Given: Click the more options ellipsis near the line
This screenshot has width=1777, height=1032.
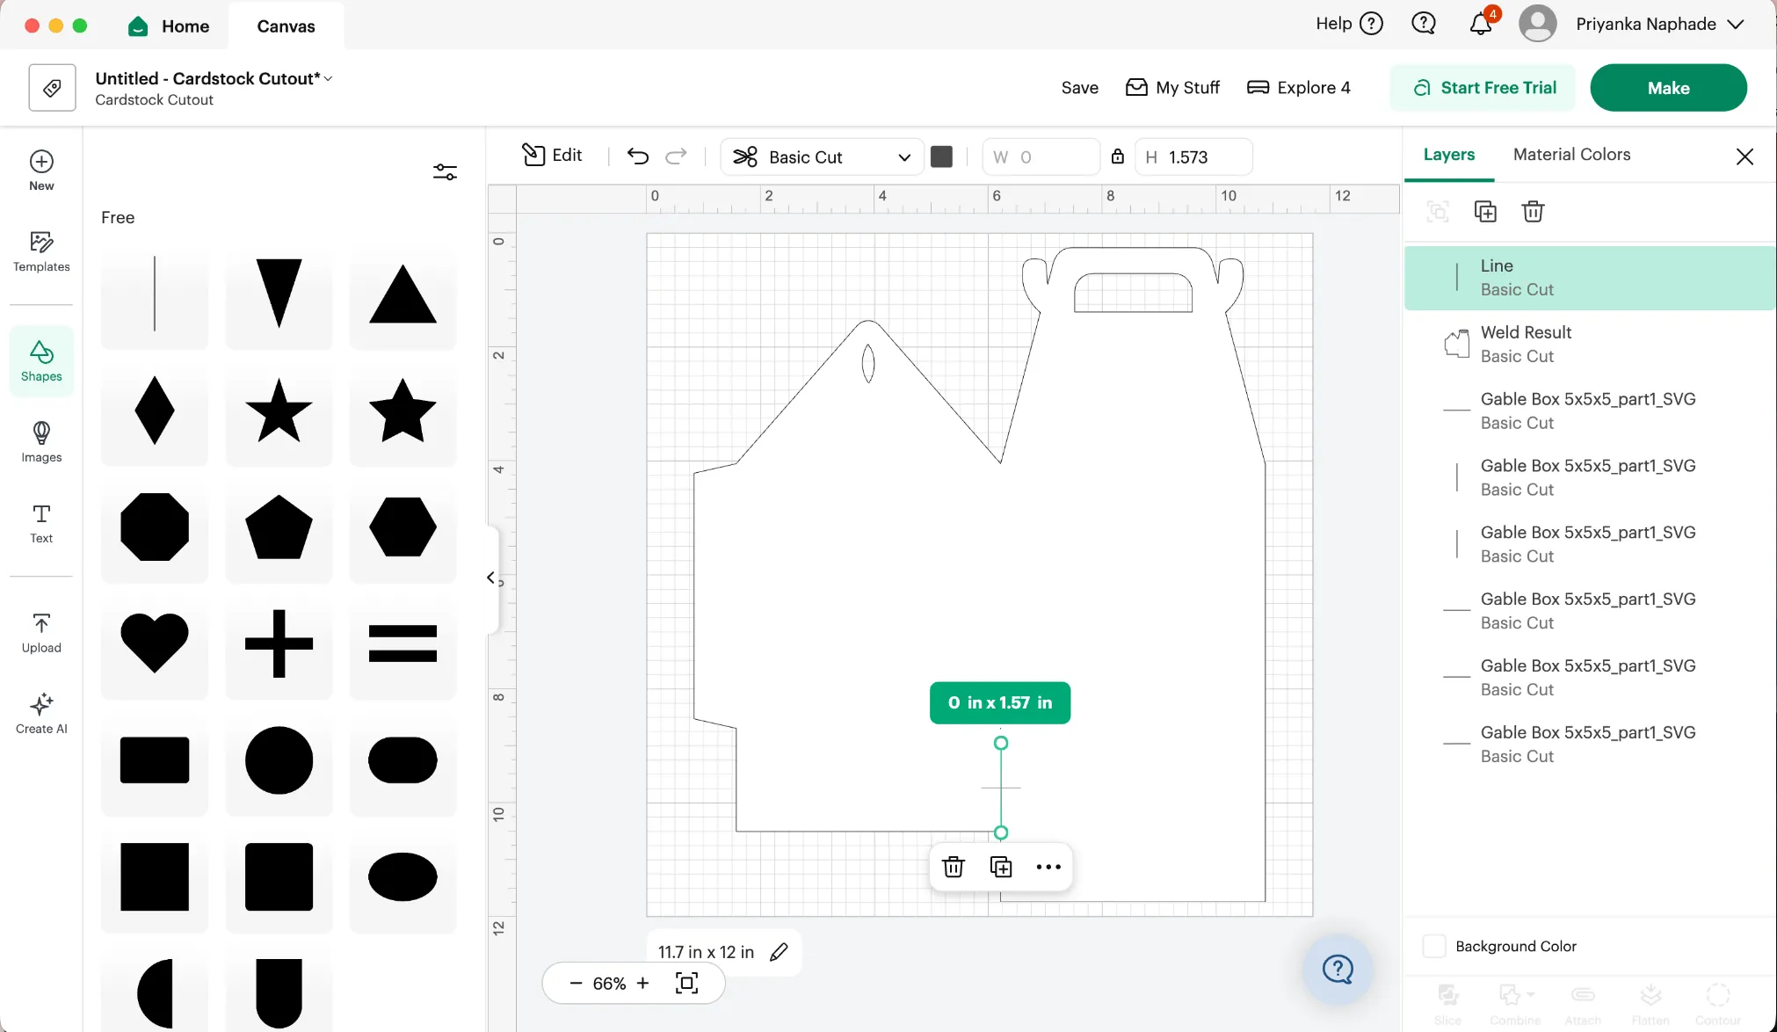Looking at the screenshot, I should tap(1048, 867).
